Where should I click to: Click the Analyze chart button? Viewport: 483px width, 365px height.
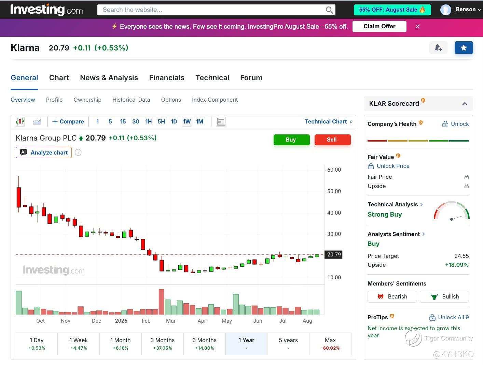pos(44,152)
